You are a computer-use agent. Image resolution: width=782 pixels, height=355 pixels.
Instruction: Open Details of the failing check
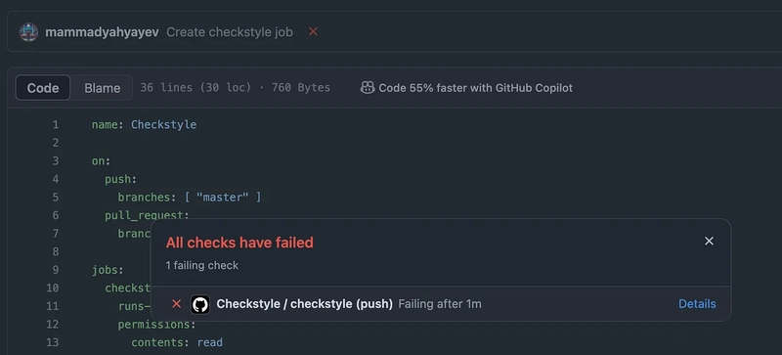(x=697, y=303)
